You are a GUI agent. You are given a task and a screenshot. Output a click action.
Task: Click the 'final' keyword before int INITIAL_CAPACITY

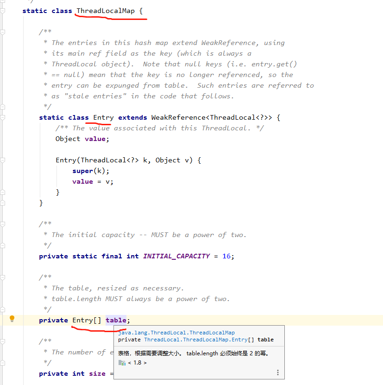click(112, 257)
